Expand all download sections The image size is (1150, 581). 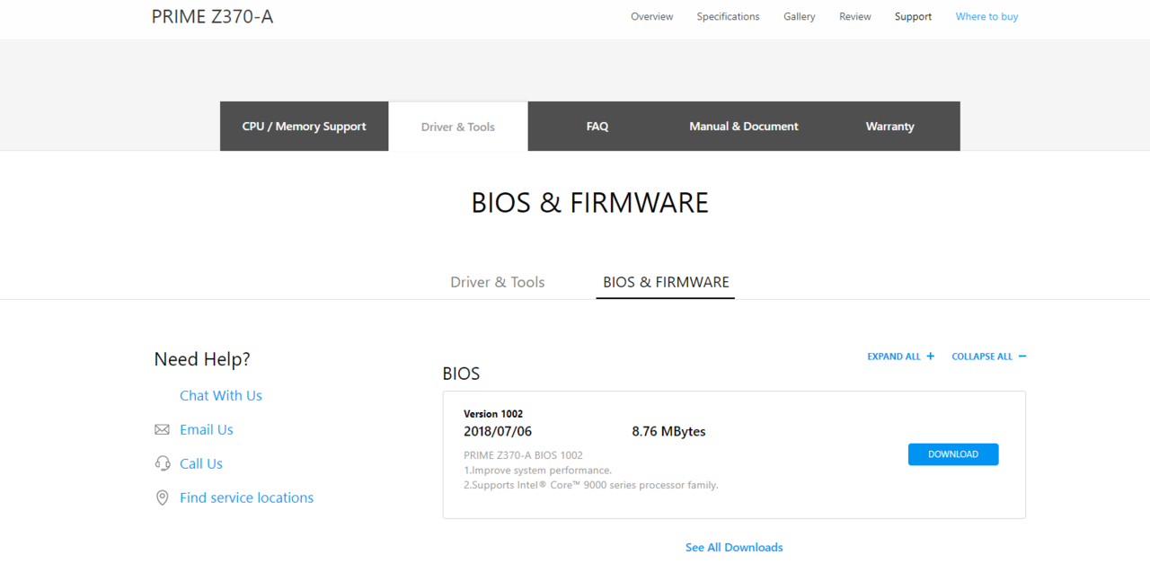[x=900, y=357]
